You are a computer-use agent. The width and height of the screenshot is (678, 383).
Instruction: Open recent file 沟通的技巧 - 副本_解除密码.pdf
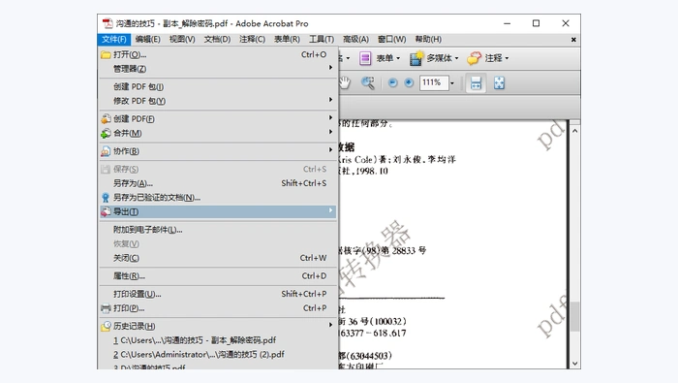(x=218, y=340)
